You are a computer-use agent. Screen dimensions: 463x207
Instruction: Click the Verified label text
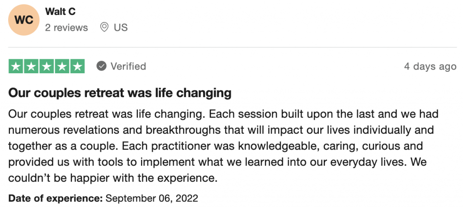[x=128, y=66]
